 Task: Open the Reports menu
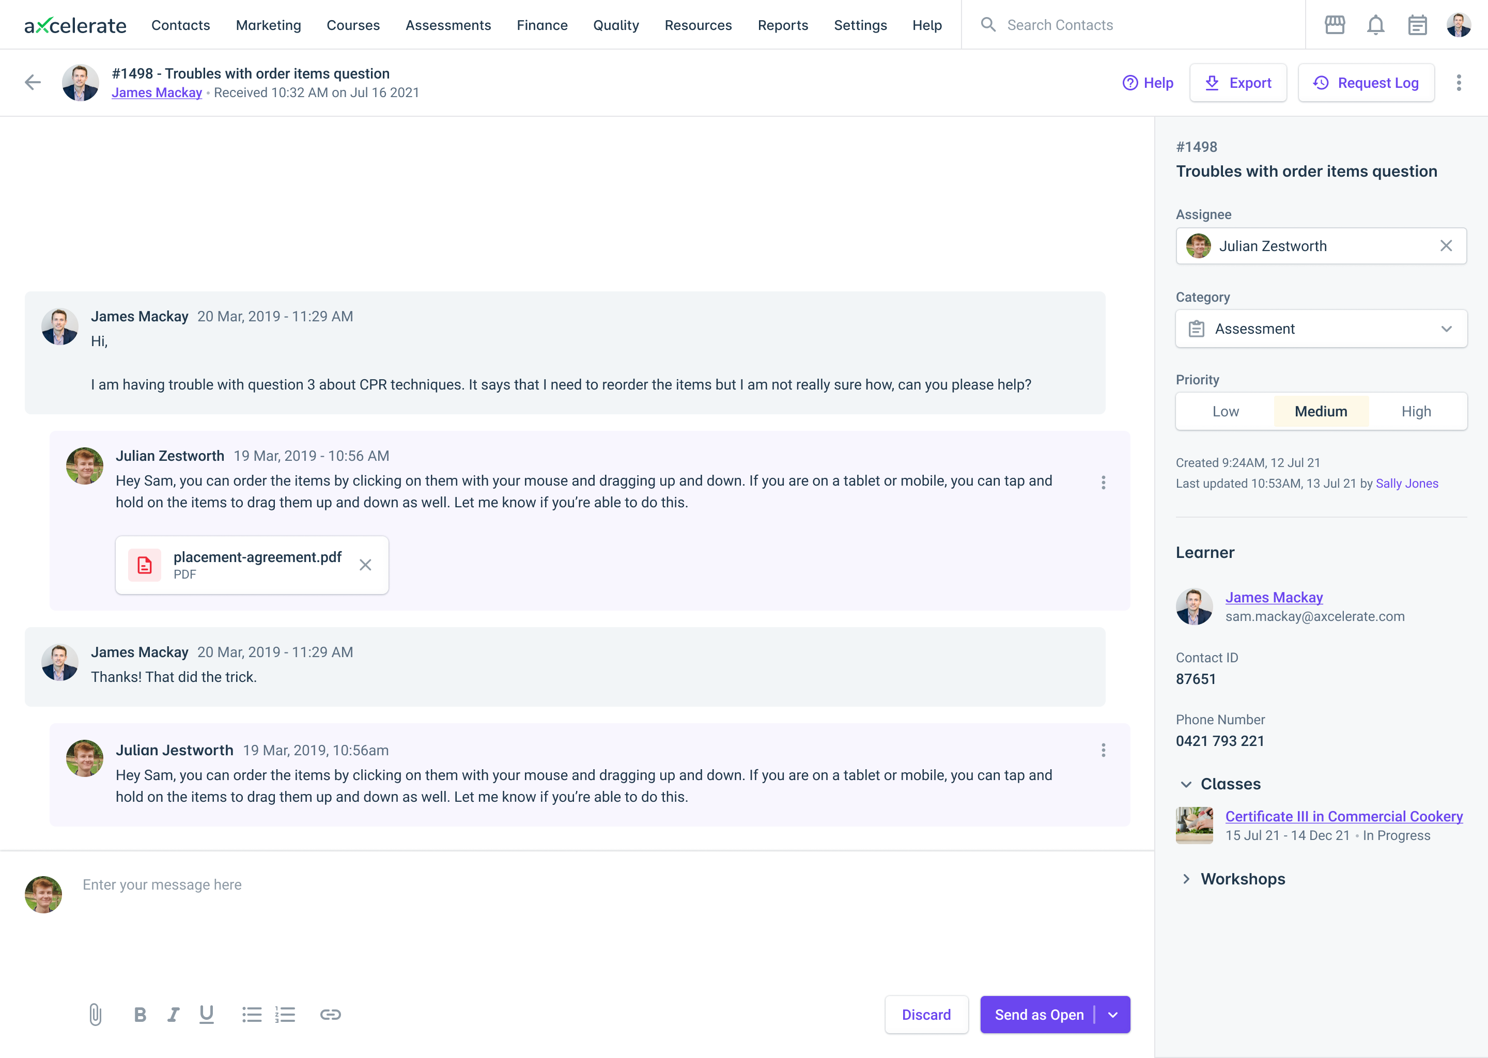point(783,25)
